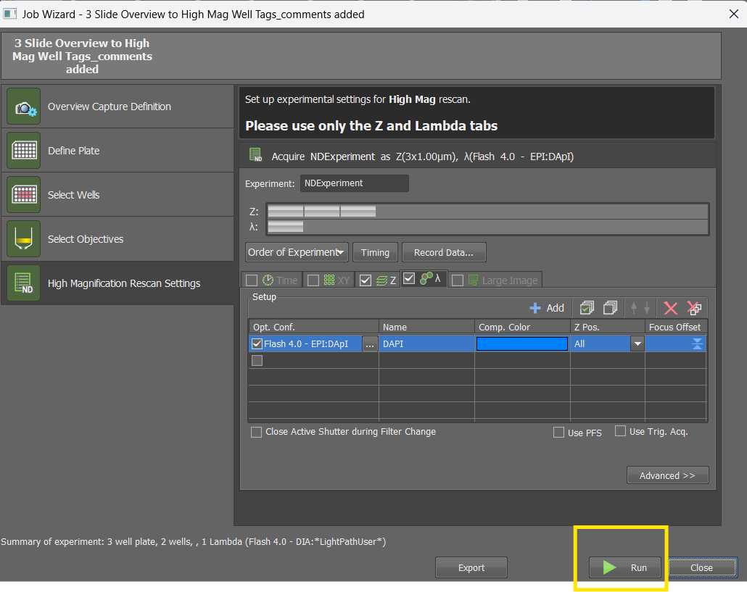Click the select all checked-boxes icon
This screenshot has width=747, height=592.
tap(587, 308)
